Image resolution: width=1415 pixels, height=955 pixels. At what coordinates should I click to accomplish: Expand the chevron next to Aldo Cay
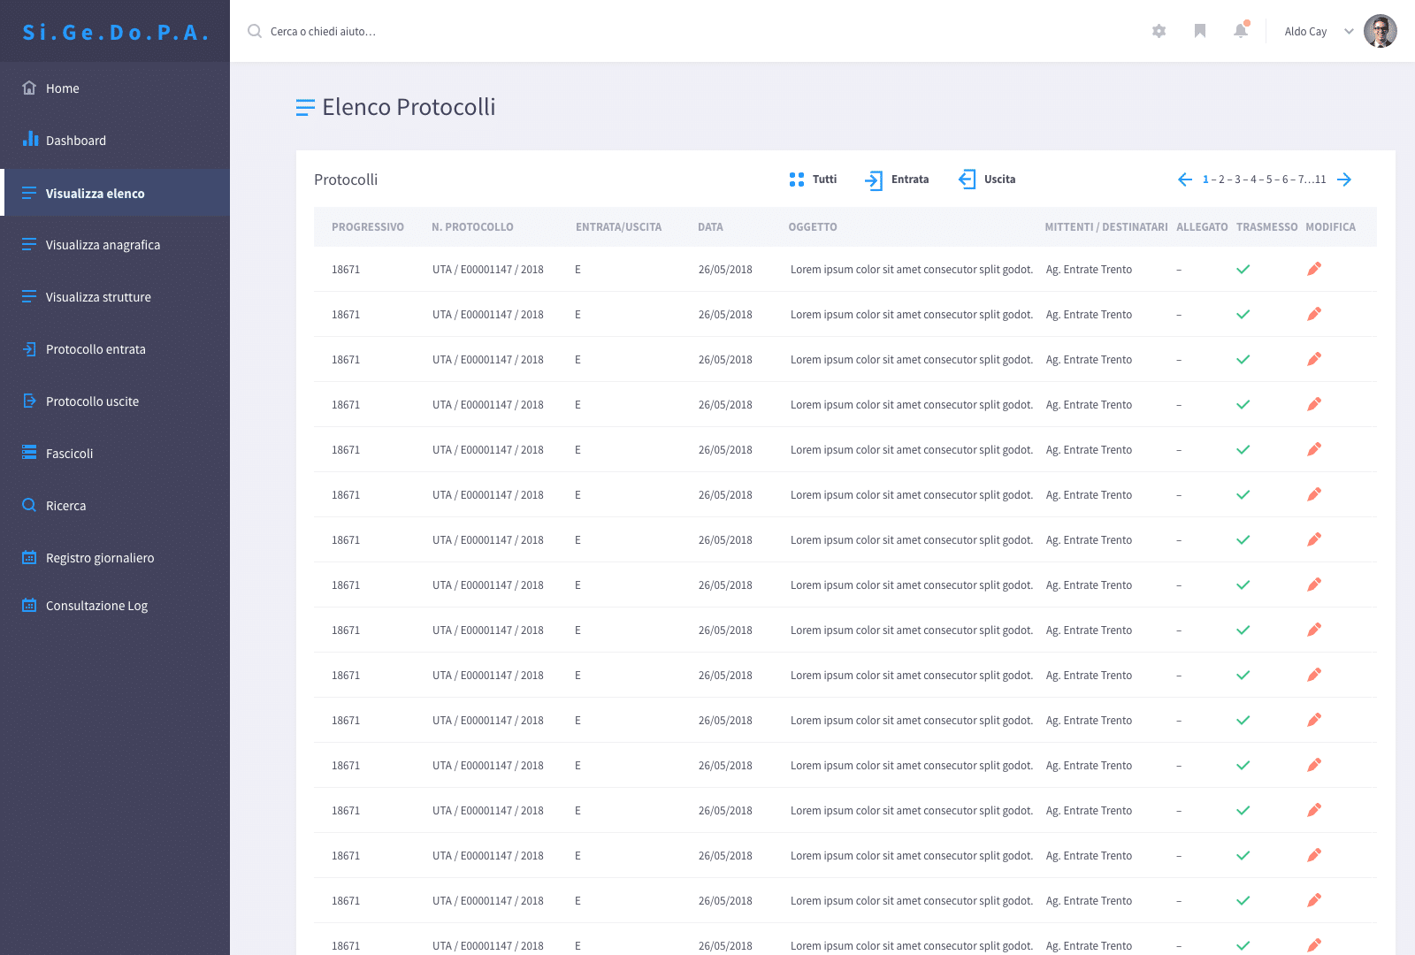pyautogui.click(x=1349, y=31)
